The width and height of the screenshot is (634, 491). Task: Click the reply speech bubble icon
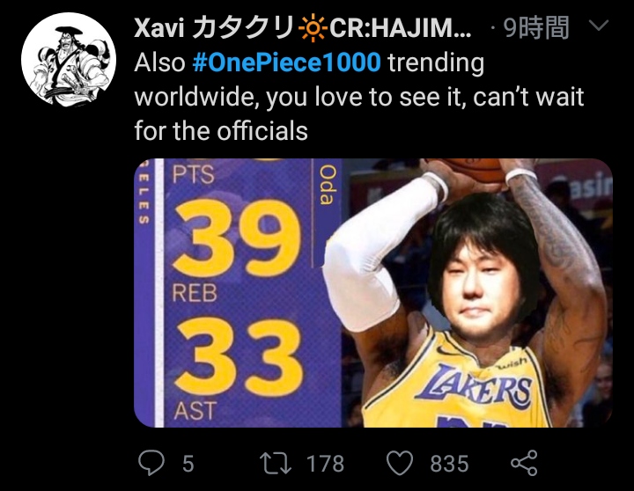click(x=151, y=463)
